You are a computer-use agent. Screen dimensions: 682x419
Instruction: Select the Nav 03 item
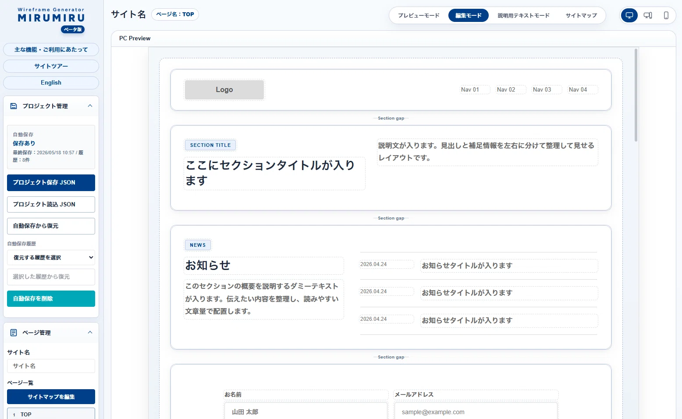pyautogui.click(x=547, y=90)
